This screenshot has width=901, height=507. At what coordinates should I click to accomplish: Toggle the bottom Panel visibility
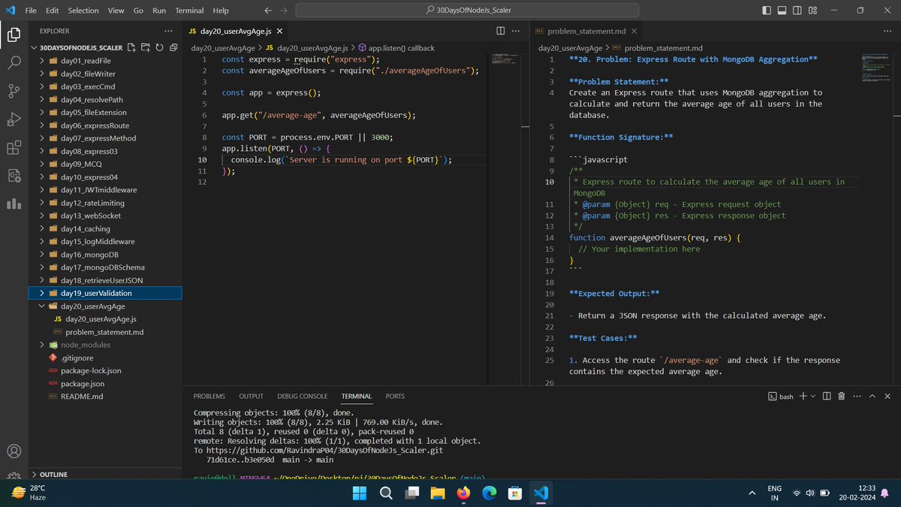782,11
